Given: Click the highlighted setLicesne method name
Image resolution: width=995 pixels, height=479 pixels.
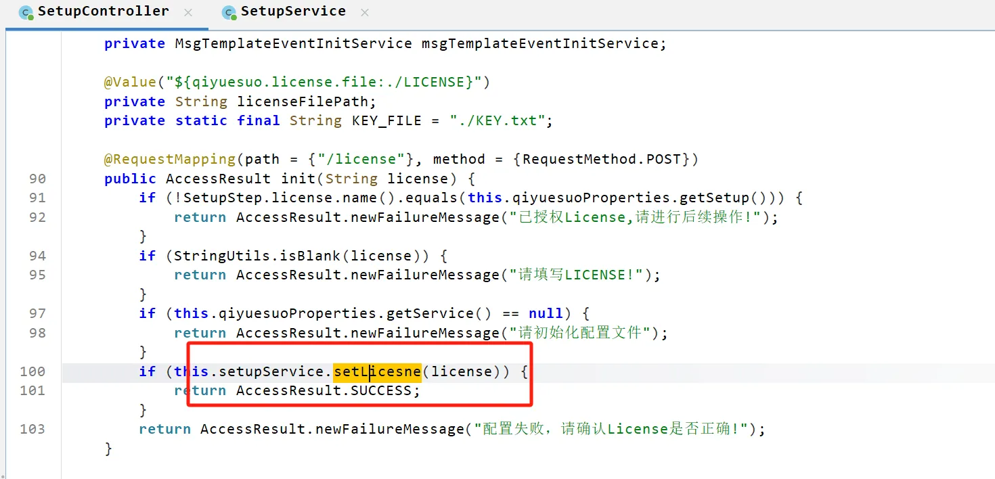Looking at the screenshot, I should tap(377, 371).
